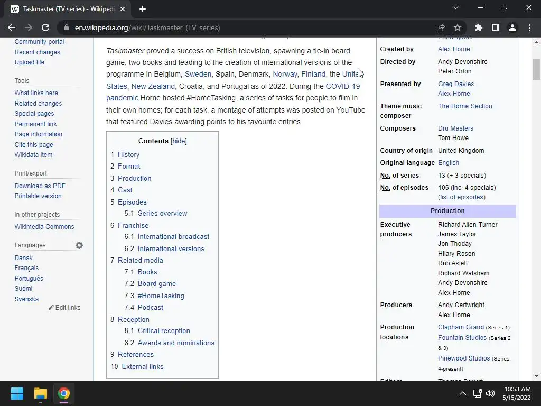Open the Community portal sidebar link
The image size is (541, 406).
tap(39, 42)
